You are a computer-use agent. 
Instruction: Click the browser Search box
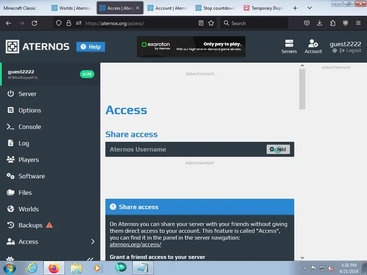254,23
